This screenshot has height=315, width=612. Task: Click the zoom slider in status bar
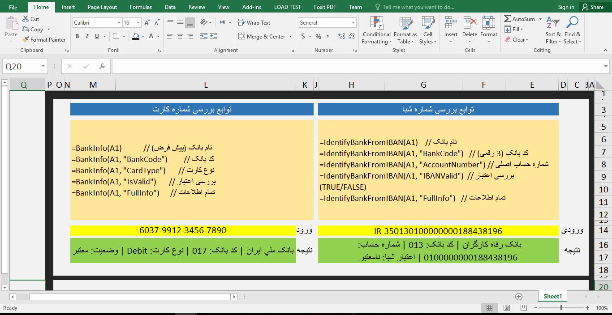(561, 308)
